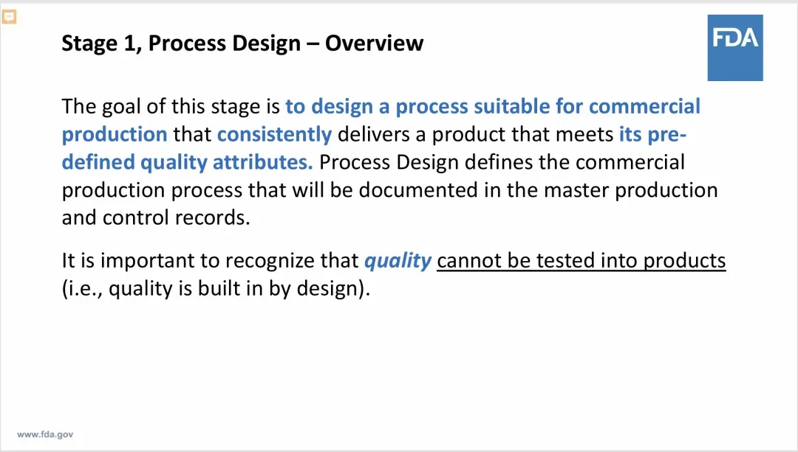798x452 pixels.
Task: Select the slide title 'Stage 1, Process Design – Overview'
Action: tap(242, 44)
